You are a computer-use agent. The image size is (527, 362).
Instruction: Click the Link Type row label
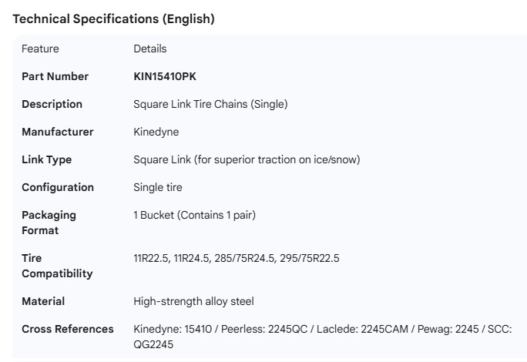point(46,159)
